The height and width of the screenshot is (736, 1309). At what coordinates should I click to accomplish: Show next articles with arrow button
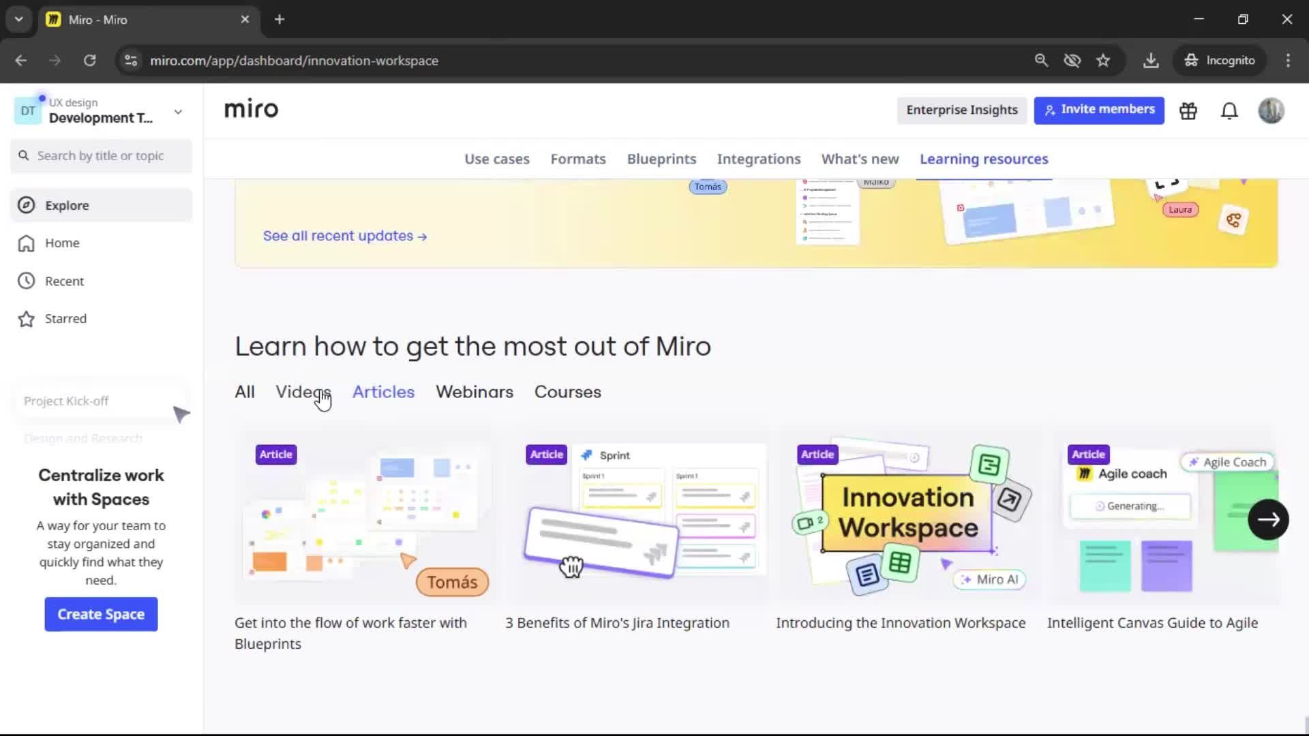[x=1268, y=520]
